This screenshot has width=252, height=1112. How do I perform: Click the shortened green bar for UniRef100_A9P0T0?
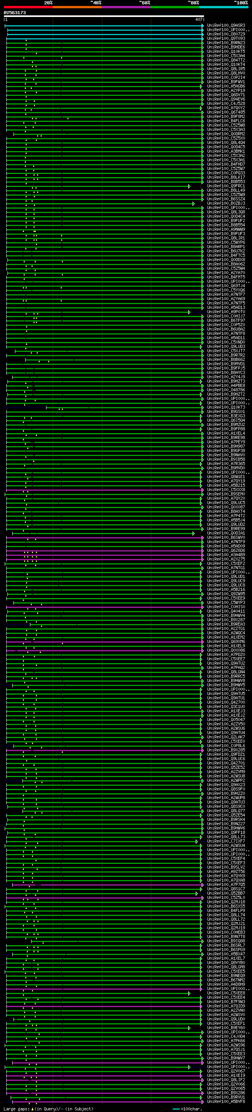point(98,312)
